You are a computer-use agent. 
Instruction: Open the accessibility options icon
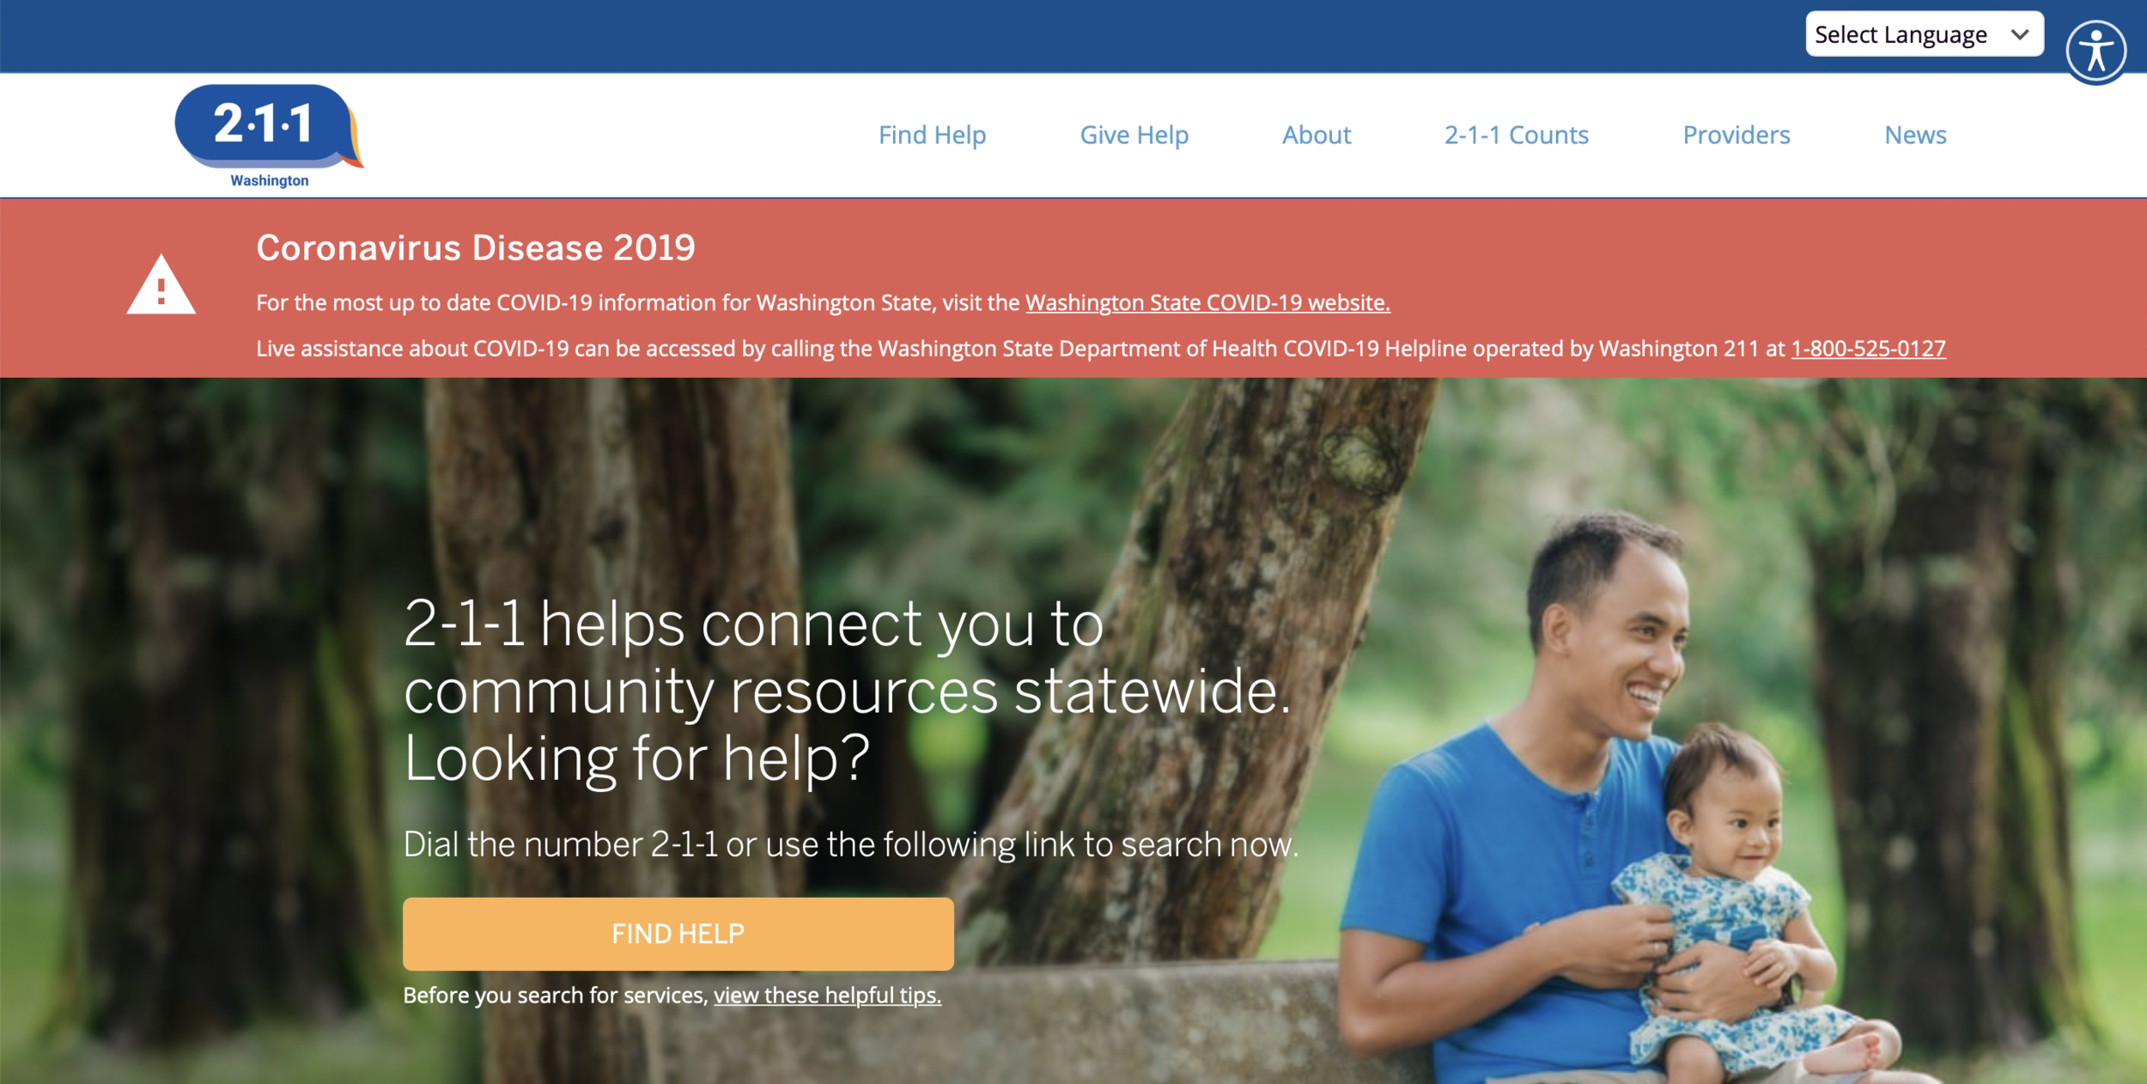point(2095,51)
